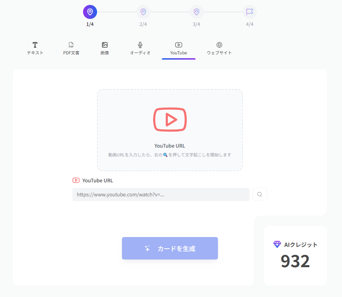This screenshot has height=297, width=342.
Task: Click the step 1/4 location pin icon
Action: point(90,12)
